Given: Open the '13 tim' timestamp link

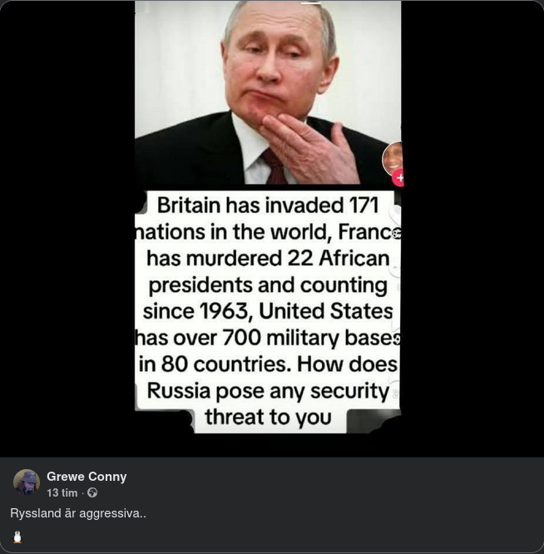Looking at the screenshot, I should tap(62, 493).
